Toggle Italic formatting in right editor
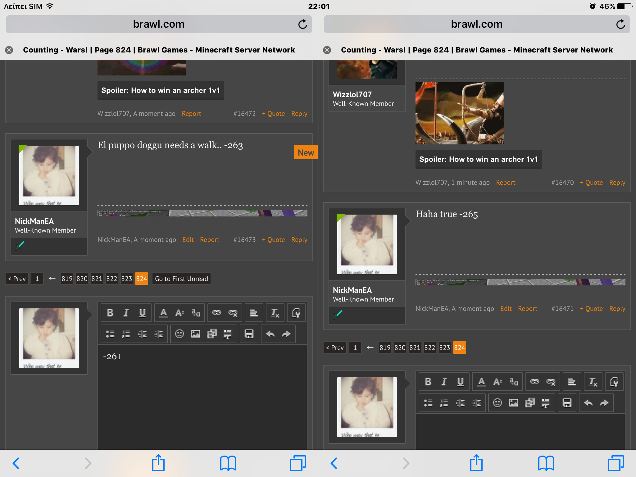This screenshot has width=636, height=477. pyautogui.click(x=444, y=382)
